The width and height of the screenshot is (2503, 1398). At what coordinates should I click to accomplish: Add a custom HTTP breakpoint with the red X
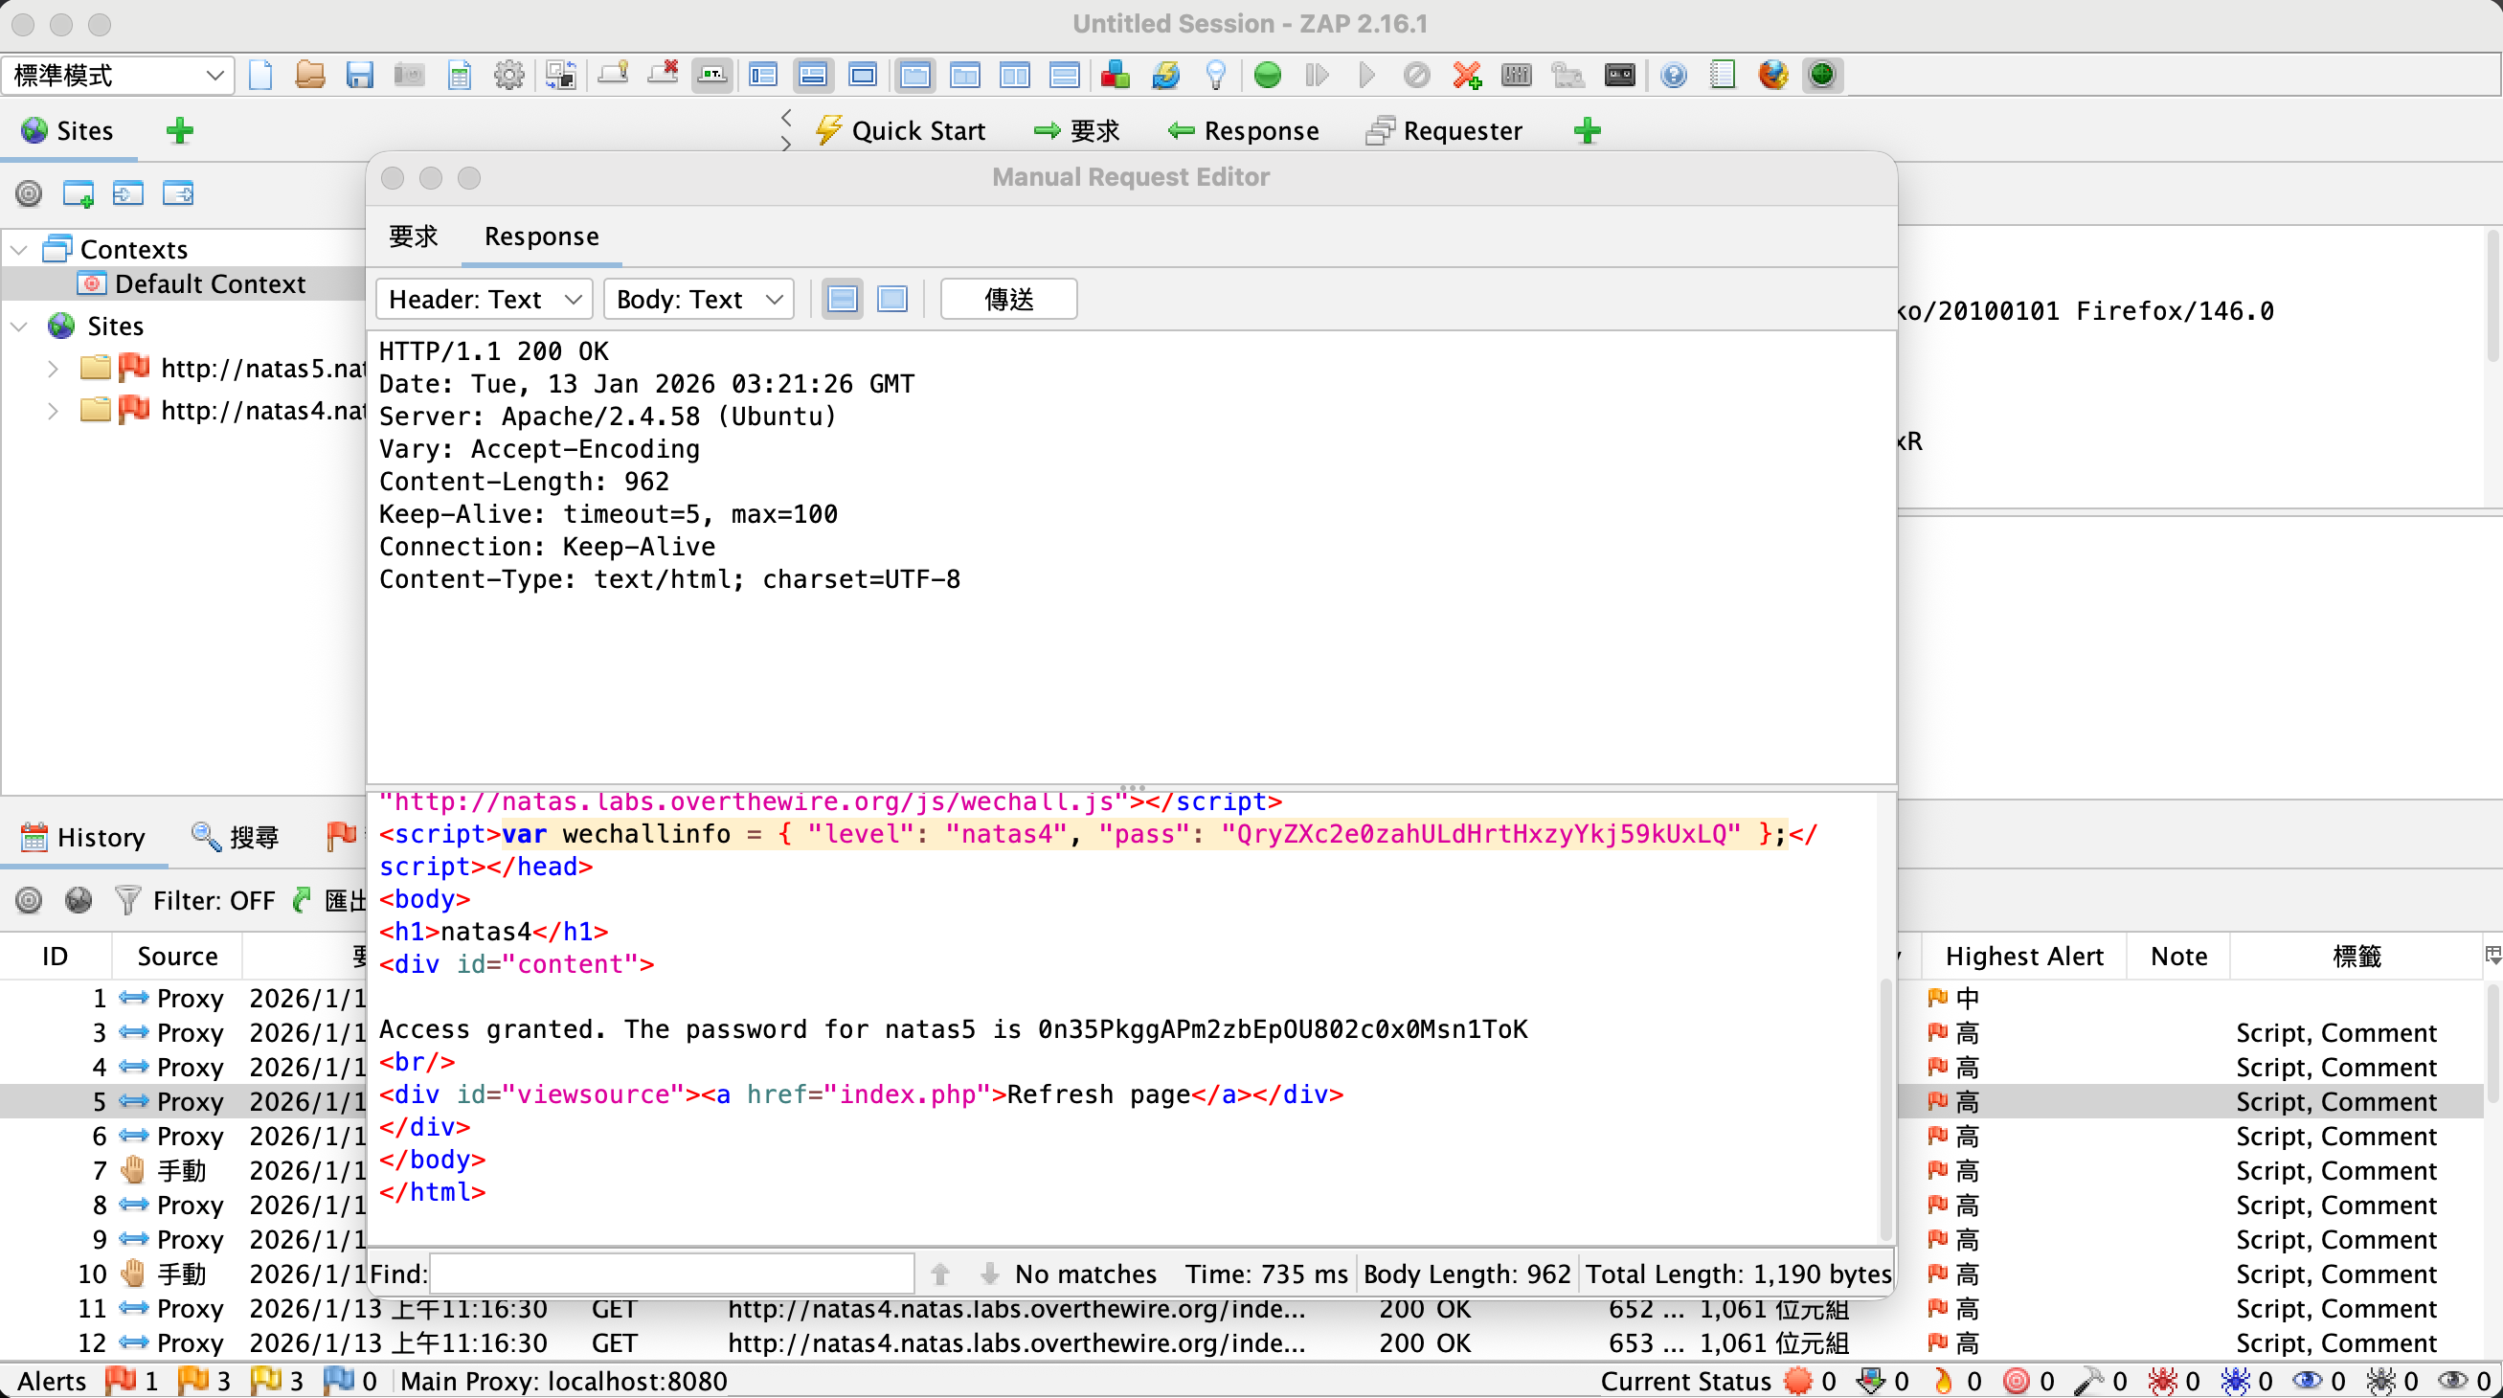(x=1467, y=75)
